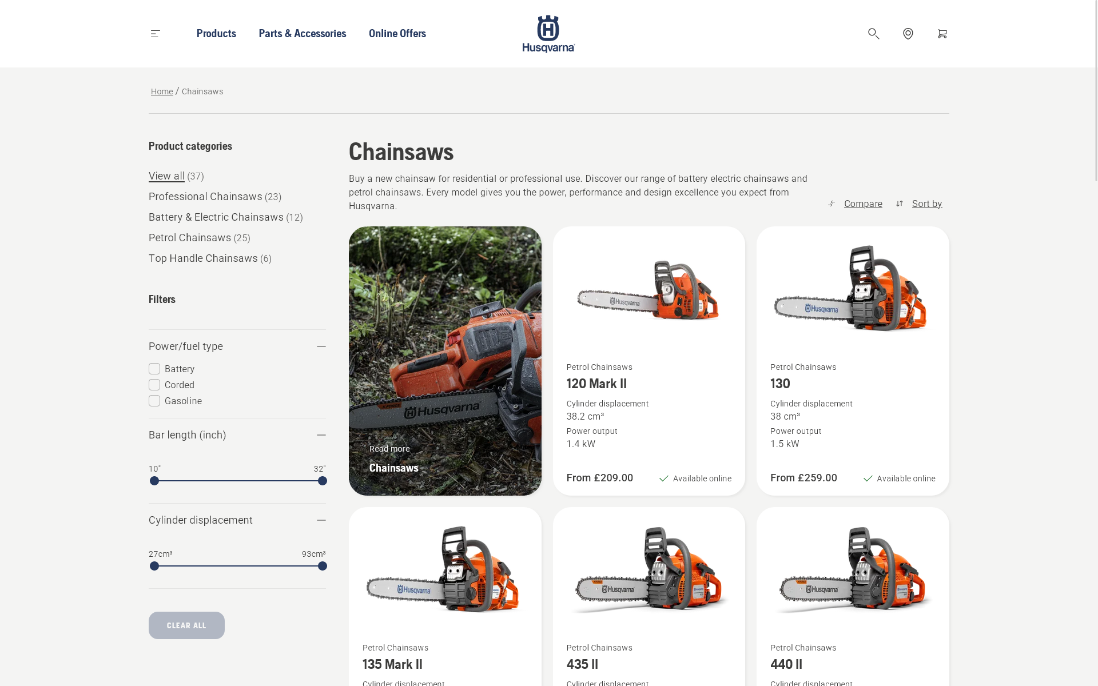Screen dimensions: 1098x686
Task: Click the search magnifier icon
Action: pos(873,34)
